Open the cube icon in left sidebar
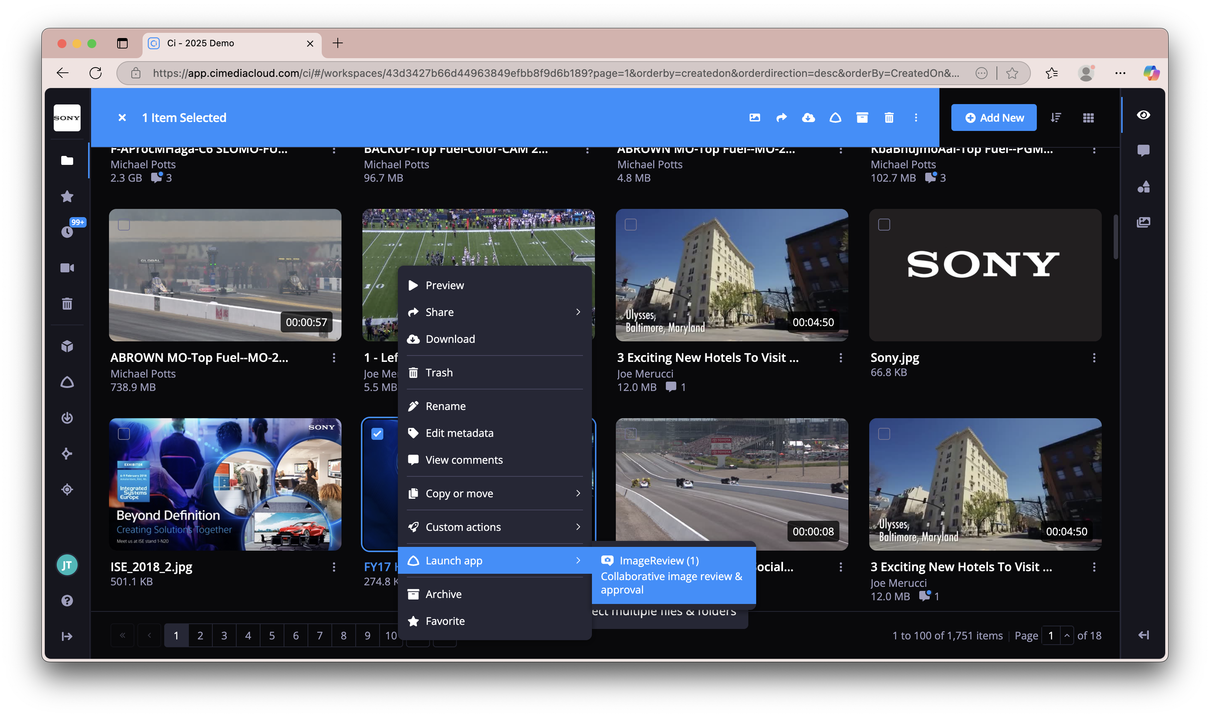This screenshot has height=717, width=1210. click(x=67, y=347)
